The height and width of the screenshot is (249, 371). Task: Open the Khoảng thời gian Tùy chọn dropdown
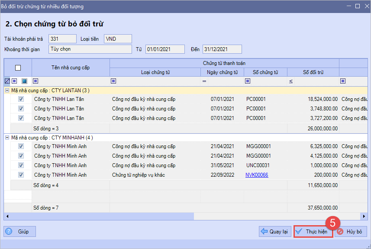coord(90,49)
